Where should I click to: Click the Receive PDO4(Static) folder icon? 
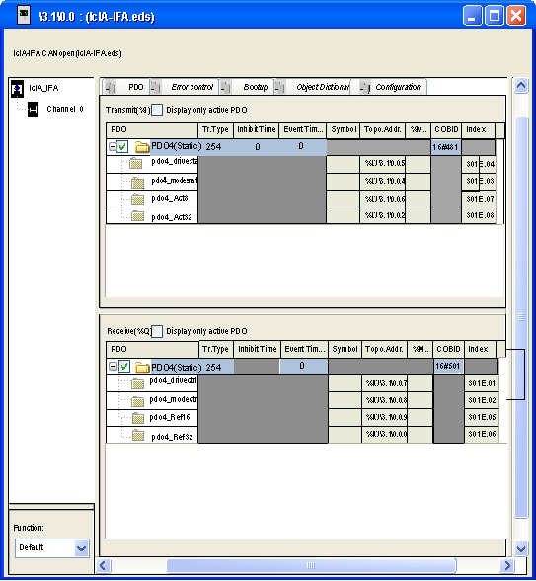pyautogui.click(x=142, y=368)
